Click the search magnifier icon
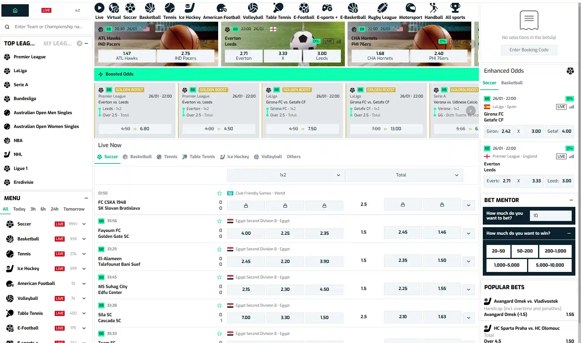 pyautogui.click(x=7, y=27)
